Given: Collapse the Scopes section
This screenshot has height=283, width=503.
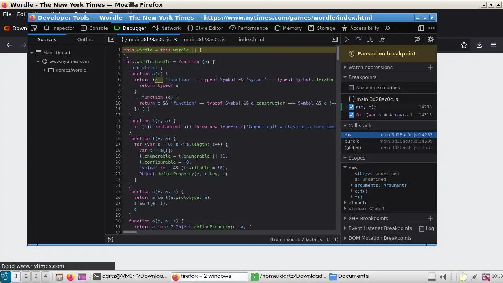Looking at the screenshot, I should 357,158.
